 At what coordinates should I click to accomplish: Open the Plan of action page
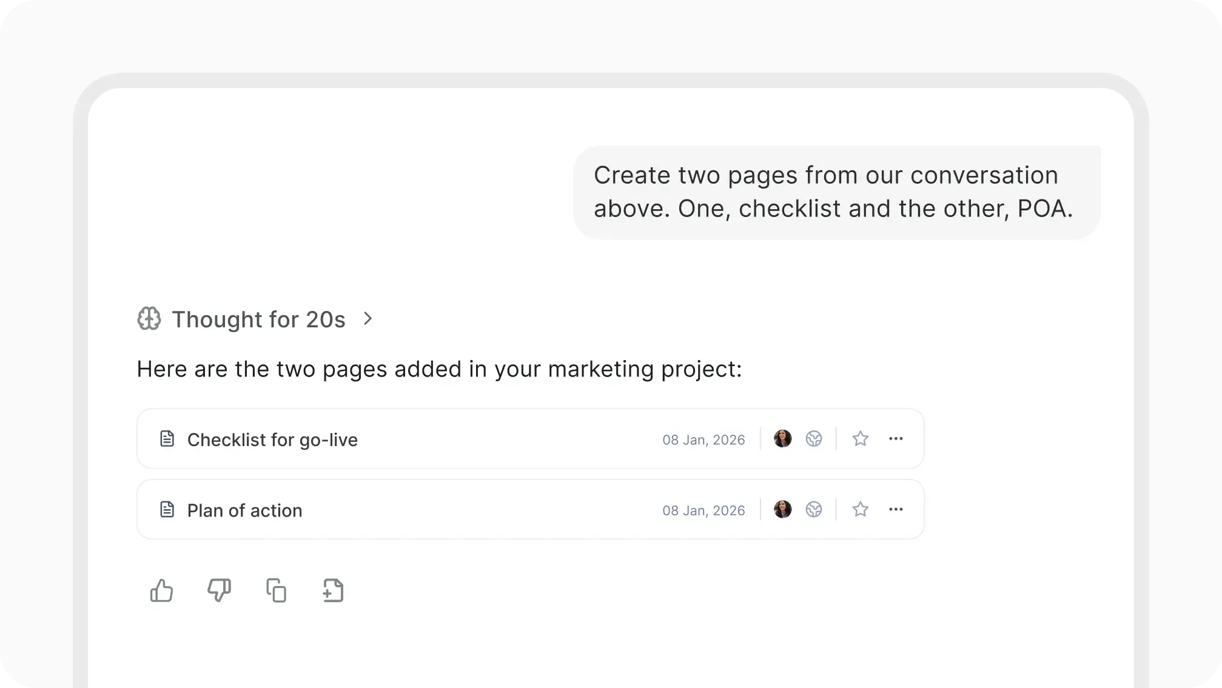pos(244,510)
